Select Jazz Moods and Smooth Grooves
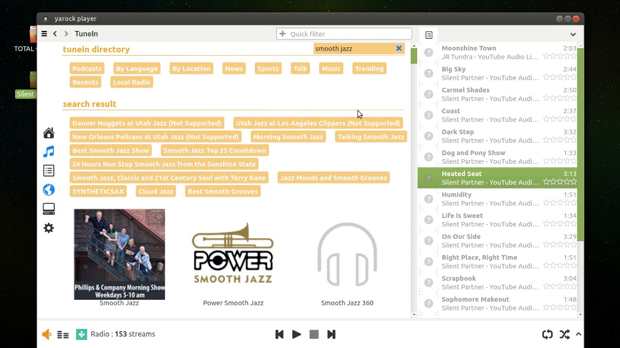The width and height of the screenshot is (620, 348). point(334,177)
